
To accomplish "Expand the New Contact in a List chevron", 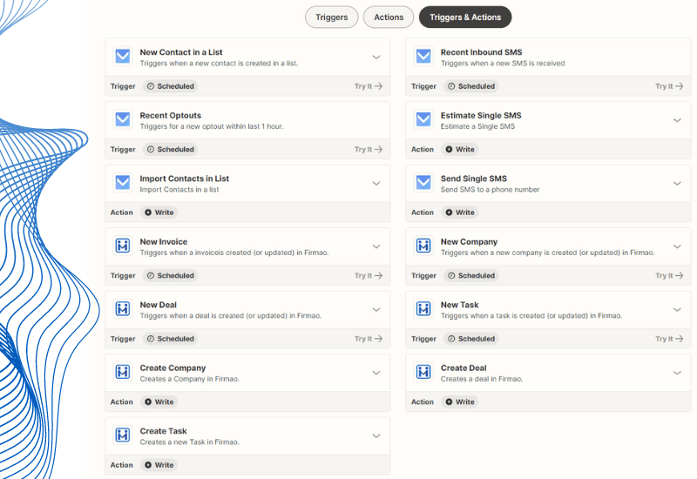I will click(x=376, y=57).
